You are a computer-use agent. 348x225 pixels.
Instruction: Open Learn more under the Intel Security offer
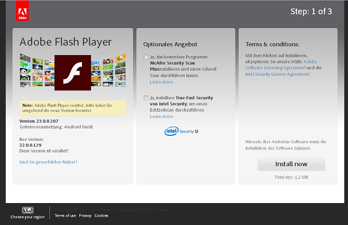tap(162, 116)
